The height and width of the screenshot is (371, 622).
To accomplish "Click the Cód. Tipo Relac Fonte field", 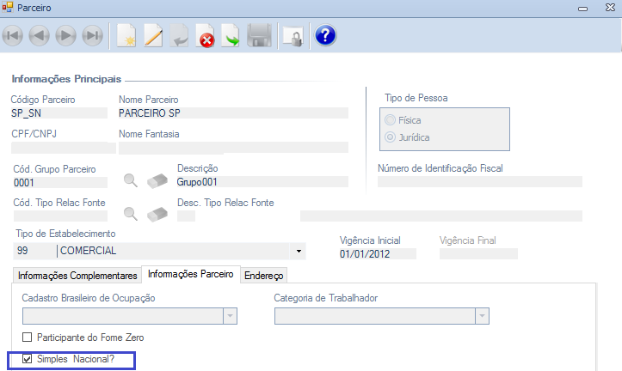I will click(x=60, y=216).
